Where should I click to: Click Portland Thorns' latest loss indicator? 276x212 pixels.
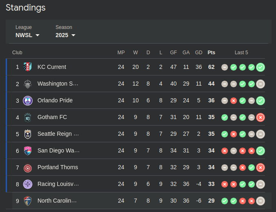pos(261,168)
